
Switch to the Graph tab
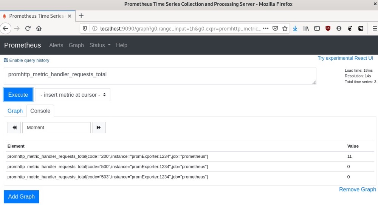(15, 111)
